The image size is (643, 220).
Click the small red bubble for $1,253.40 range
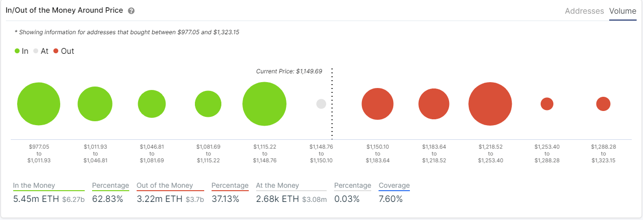tap(547, 104)
